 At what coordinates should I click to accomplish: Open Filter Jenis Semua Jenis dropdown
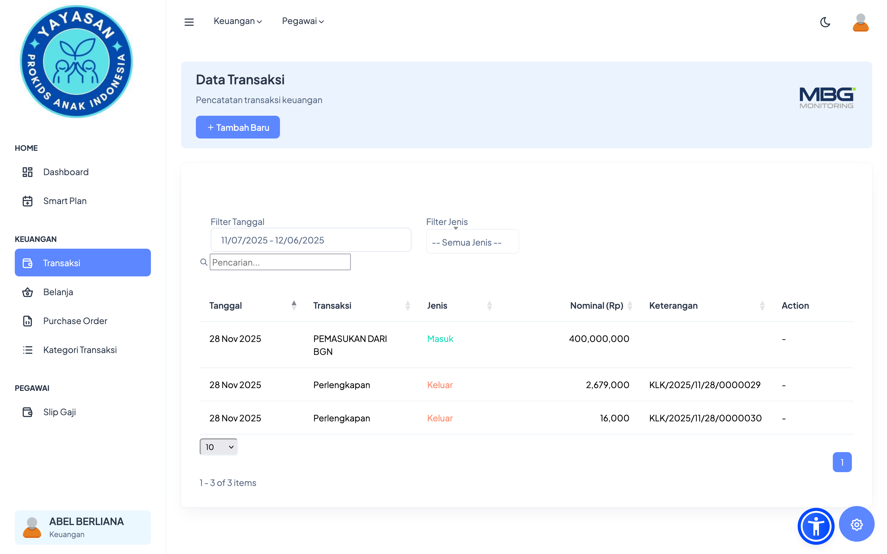click(472, 242)
